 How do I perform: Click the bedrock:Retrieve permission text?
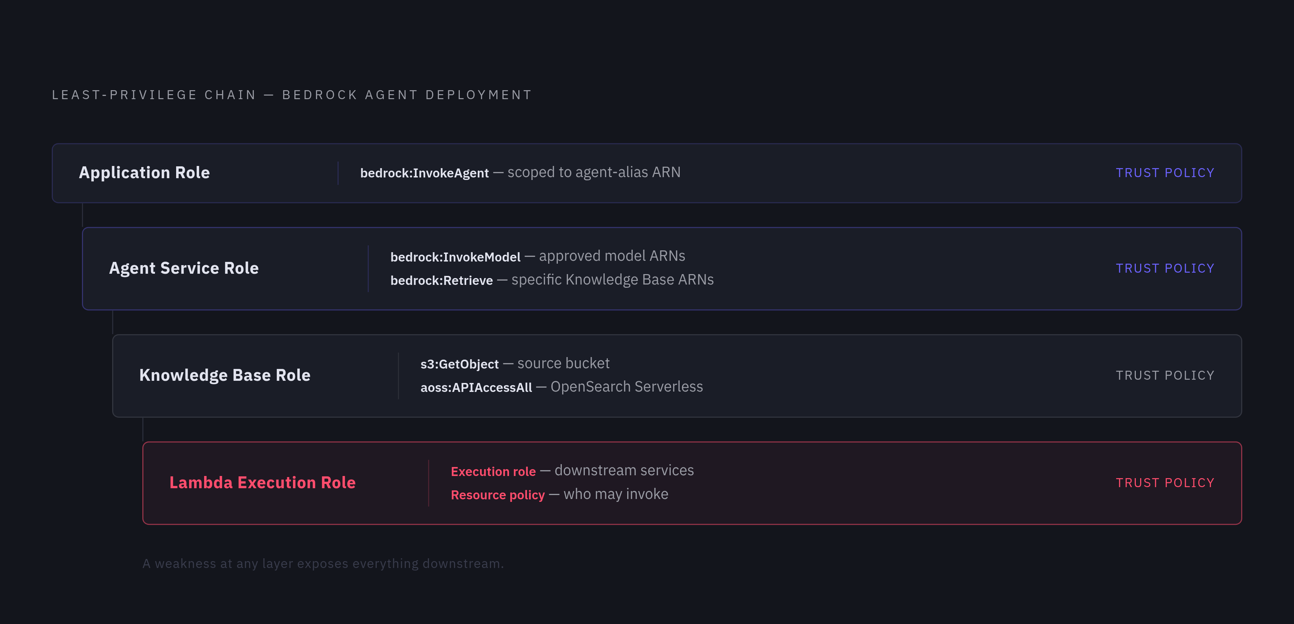[441, 280]
